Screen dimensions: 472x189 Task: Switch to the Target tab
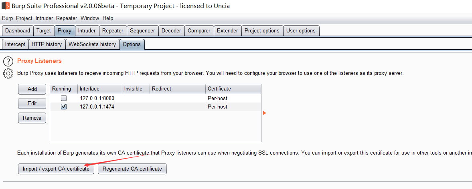pos(44,31)
